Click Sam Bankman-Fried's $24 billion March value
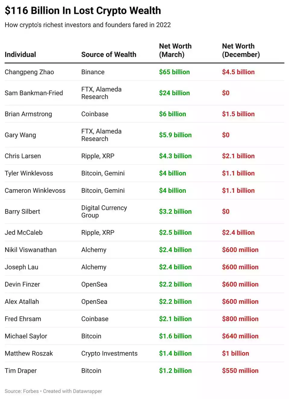Screen dimensions: 289x399 pyautogui.click(x=174, y=93)
